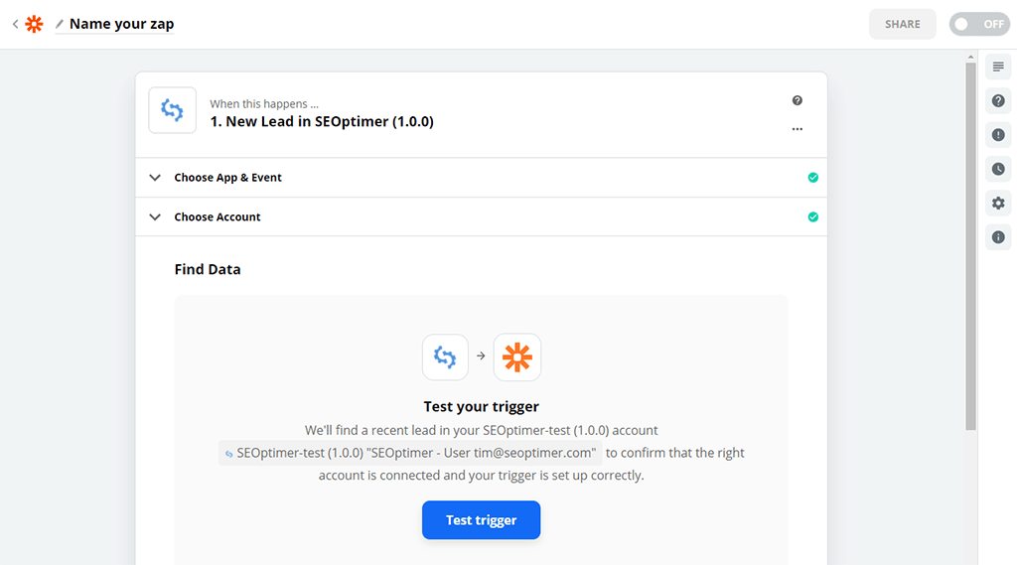Expand the Choose App & Event section
The image size is (1017, 565).
pyautogui.click(x=228, y=178)
